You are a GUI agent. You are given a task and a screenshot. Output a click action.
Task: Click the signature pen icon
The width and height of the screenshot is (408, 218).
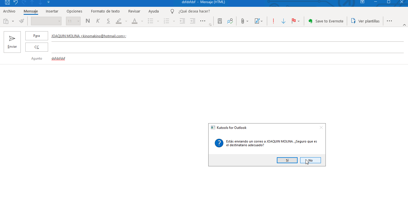point(257,21)
